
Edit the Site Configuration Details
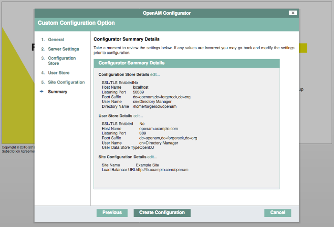coord(152,157)
